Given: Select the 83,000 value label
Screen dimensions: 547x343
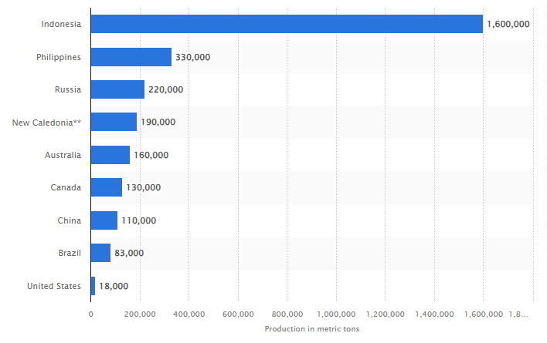Looking at the screenshot, I should 129,253.
